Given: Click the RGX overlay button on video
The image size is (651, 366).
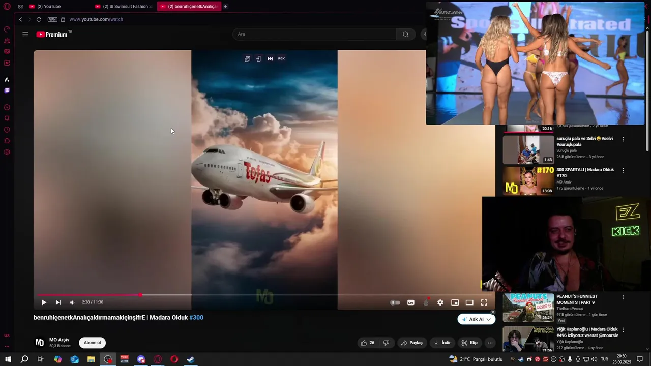Looking at the screenshot, I should pos(281,58).
